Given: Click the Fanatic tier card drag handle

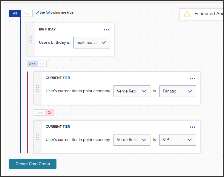Looking at the screenshot, I should (38, 88).
